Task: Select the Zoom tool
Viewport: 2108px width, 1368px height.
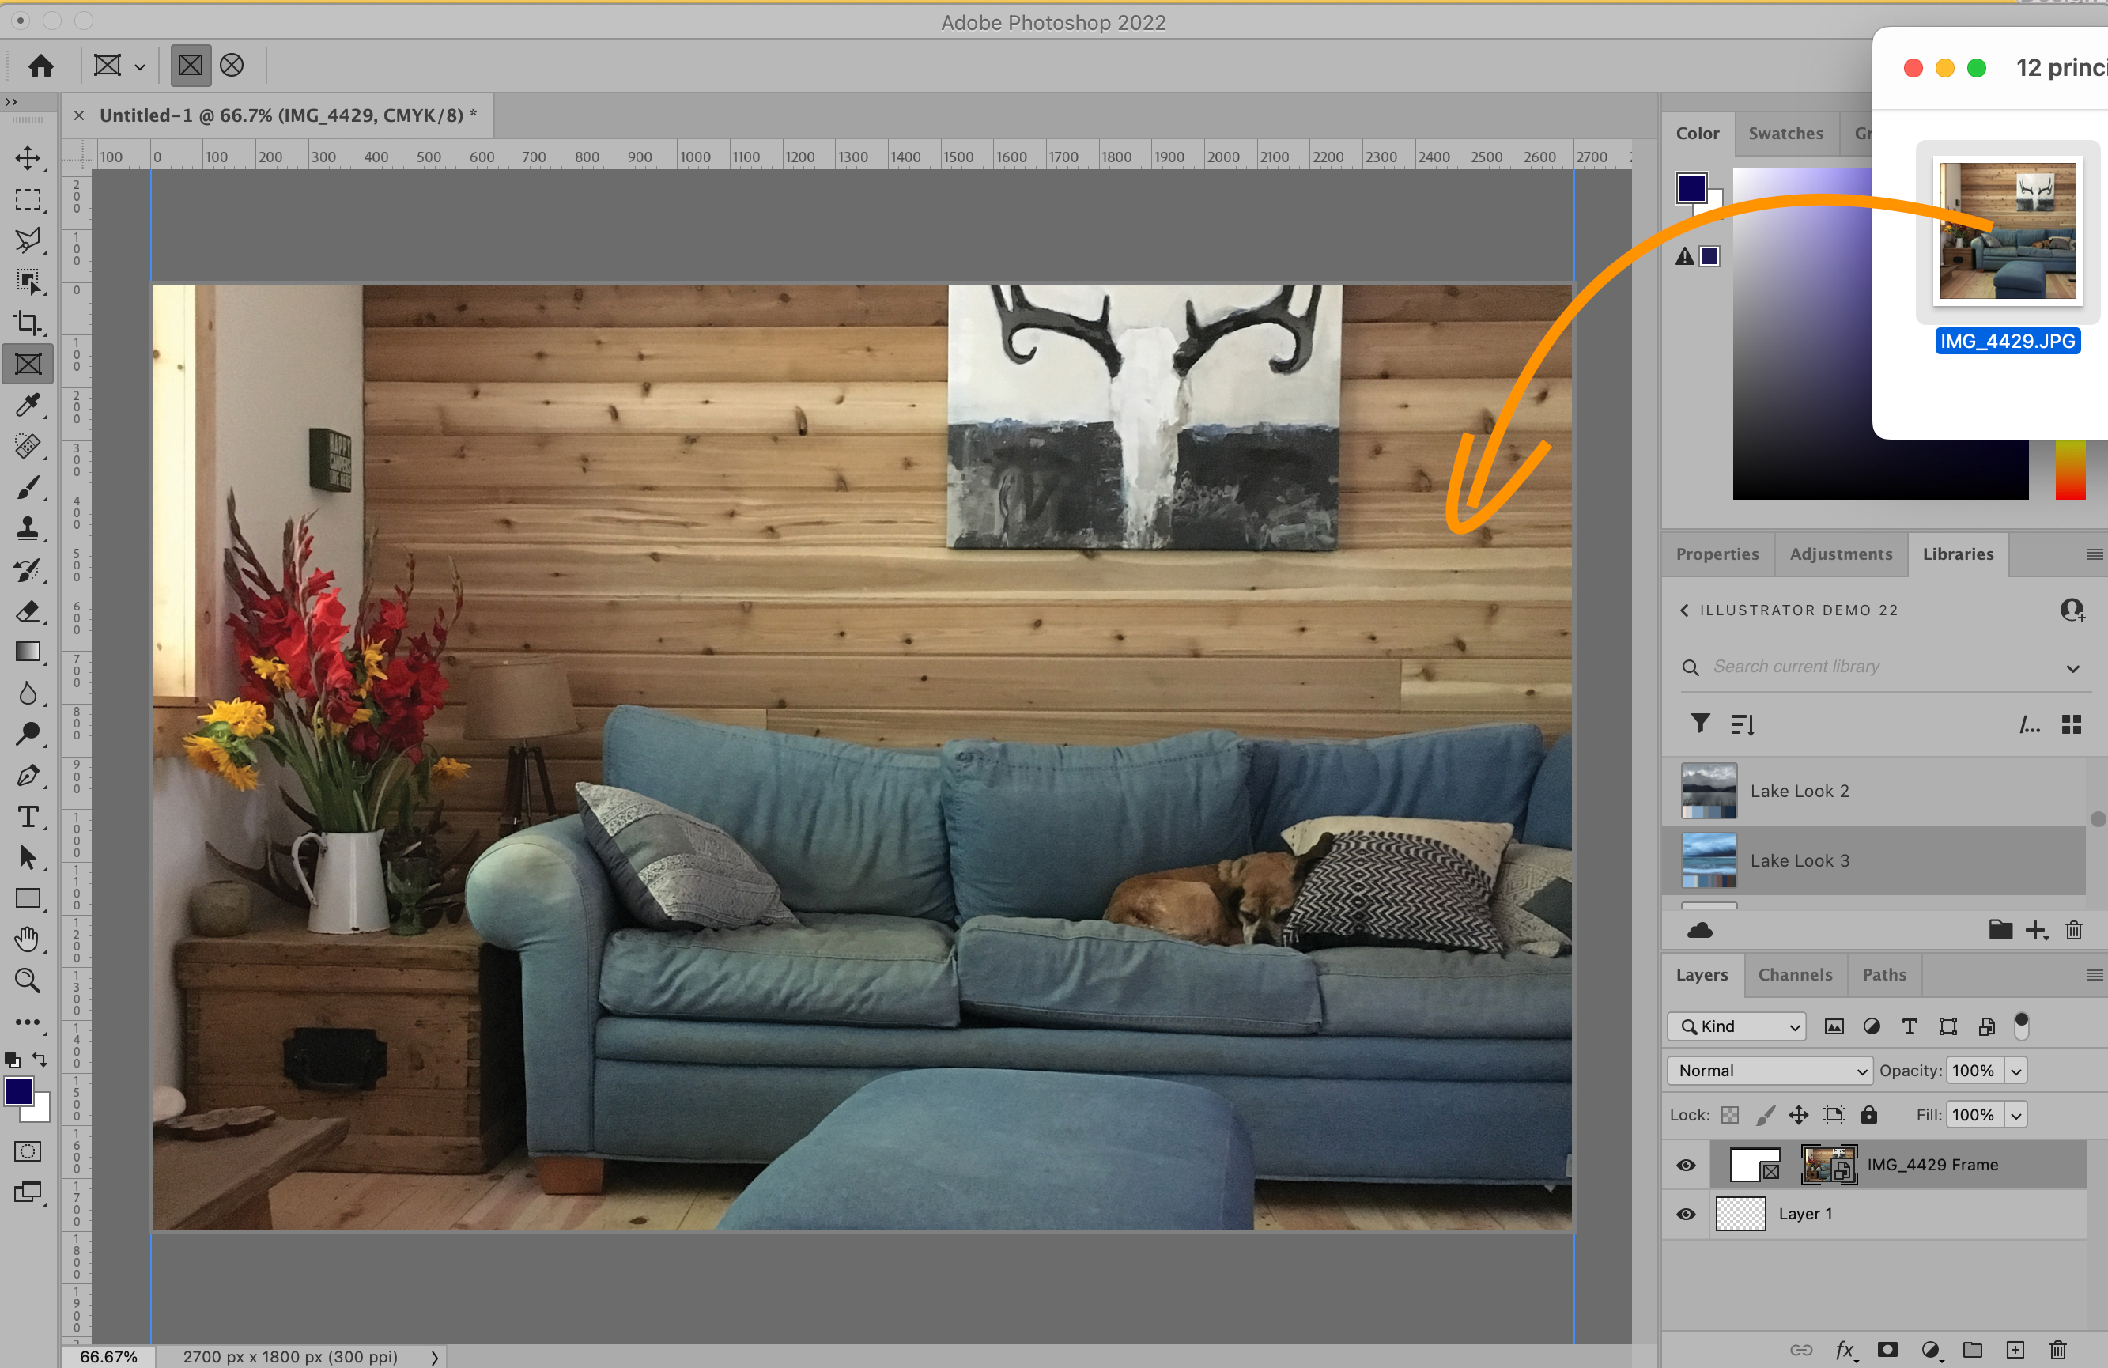Action: [x=28, y=980]
